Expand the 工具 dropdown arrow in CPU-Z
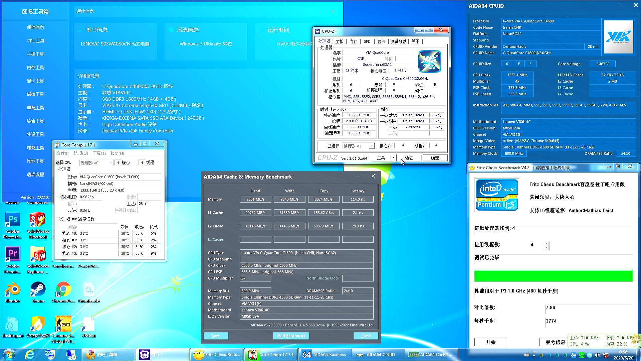641x361 pixels. tap(393, 158)
